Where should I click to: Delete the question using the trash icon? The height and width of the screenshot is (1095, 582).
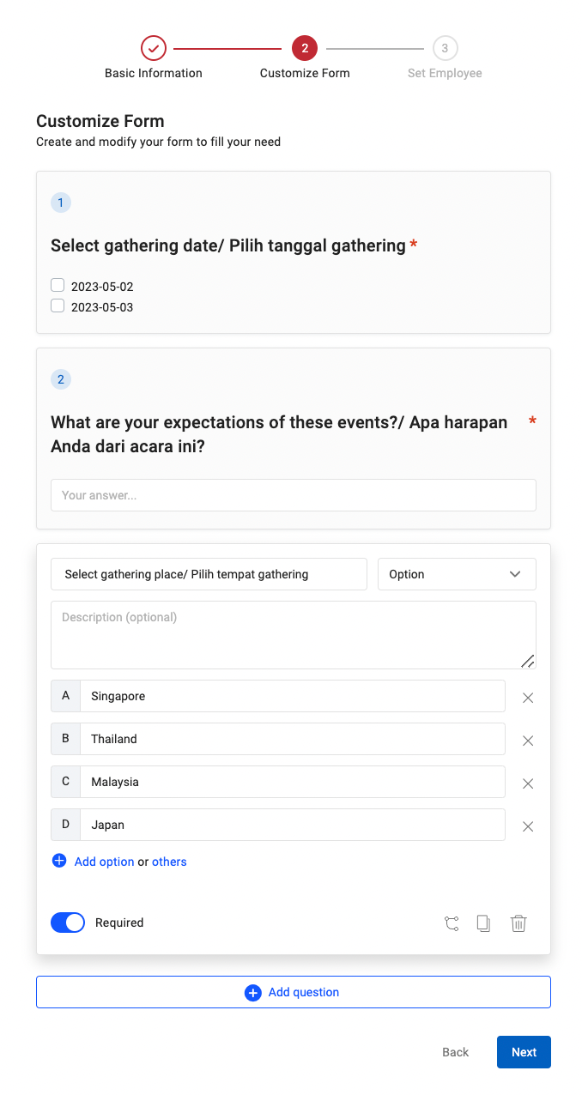point(518,923)
